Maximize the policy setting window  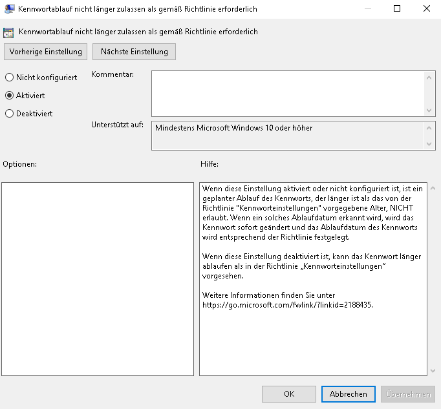point(397,9)
